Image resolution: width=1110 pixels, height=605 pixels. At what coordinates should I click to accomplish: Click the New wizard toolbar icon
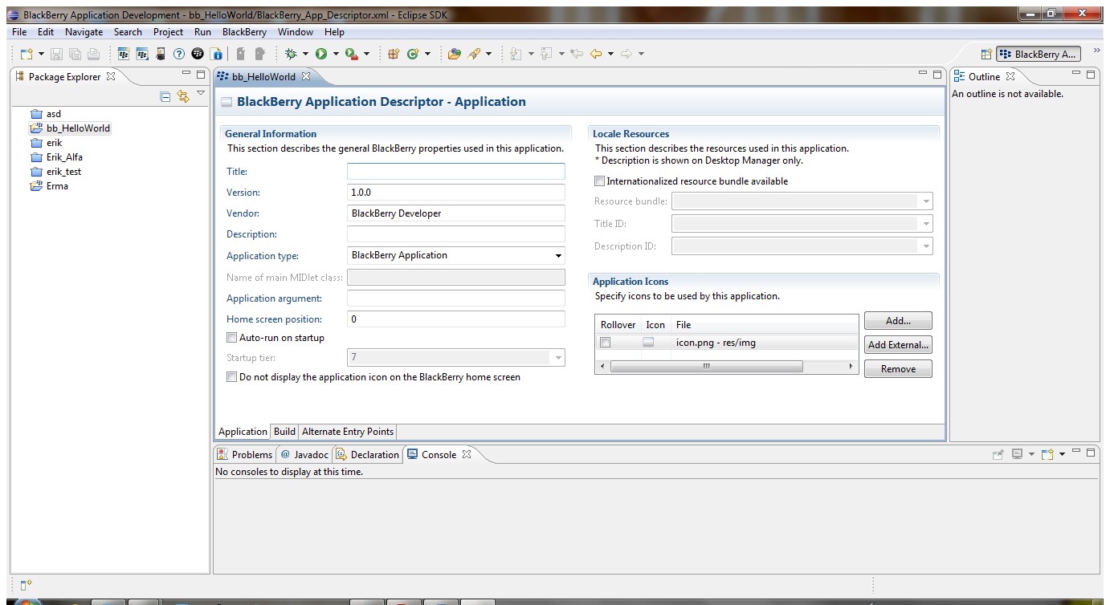[27, 54]
